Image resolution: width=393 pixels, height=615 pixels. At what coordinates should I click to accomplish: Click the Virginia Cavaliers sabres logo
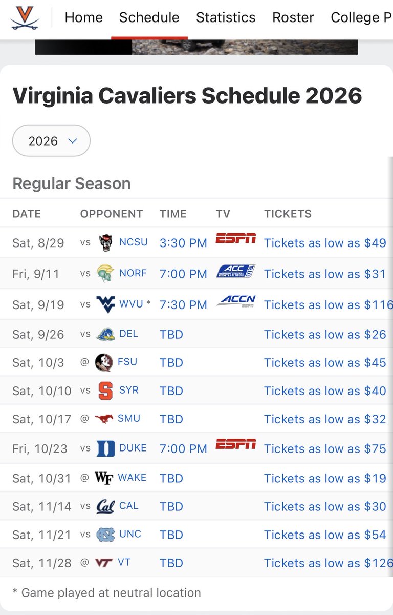[25, 17]
